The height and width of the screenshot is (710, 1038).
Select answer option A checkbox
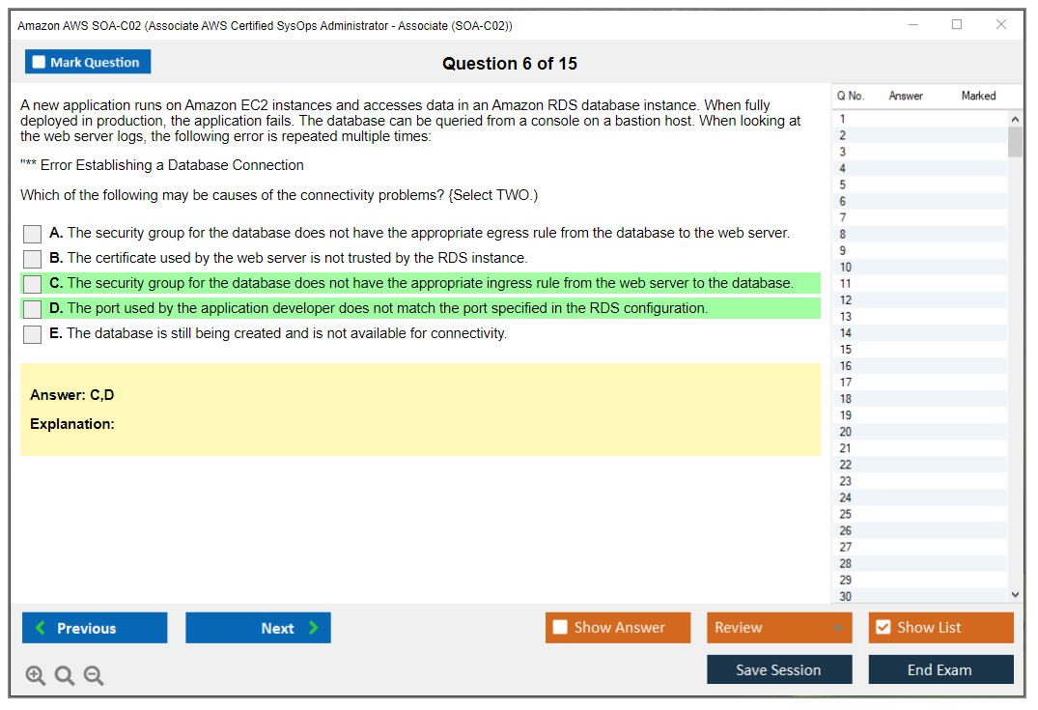(x=32, y=234)
